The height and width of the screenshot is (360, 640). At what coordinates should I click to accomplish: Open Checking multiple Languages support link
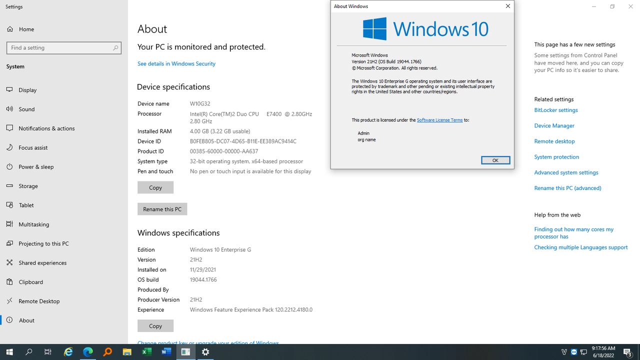tap(580, 247)
